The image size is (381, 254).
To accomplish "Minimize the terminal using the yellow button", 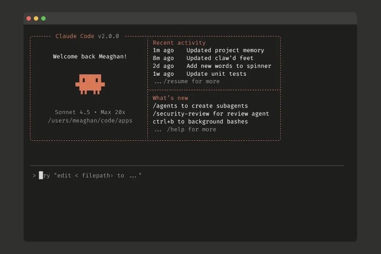I will tap(36, 18).
